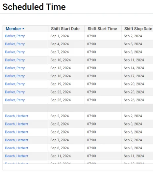The image size is (153, 174).
Task: Open Beach, Herbert link for Sep 6 shift
Action: [x=16, y=132]
